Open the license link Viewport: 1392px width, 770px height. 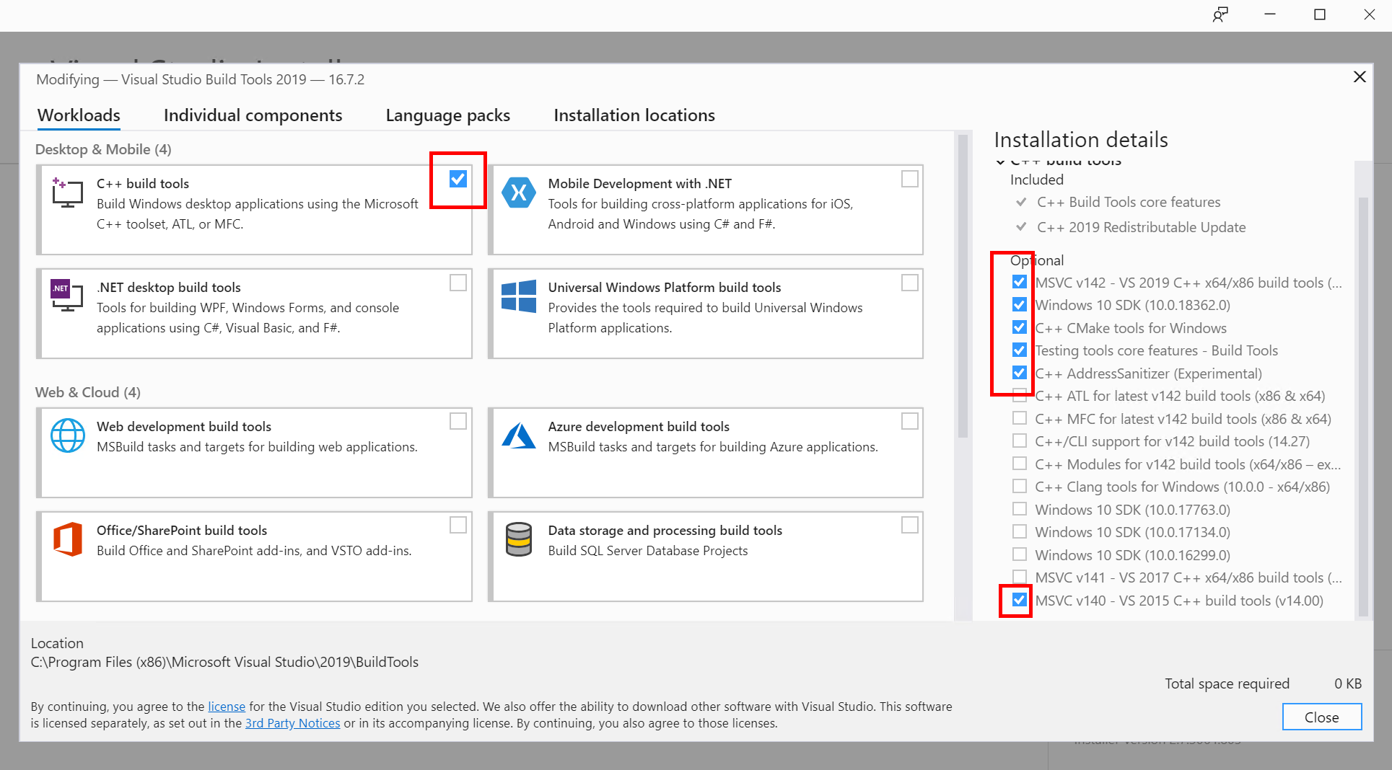[x=227, y=707]
